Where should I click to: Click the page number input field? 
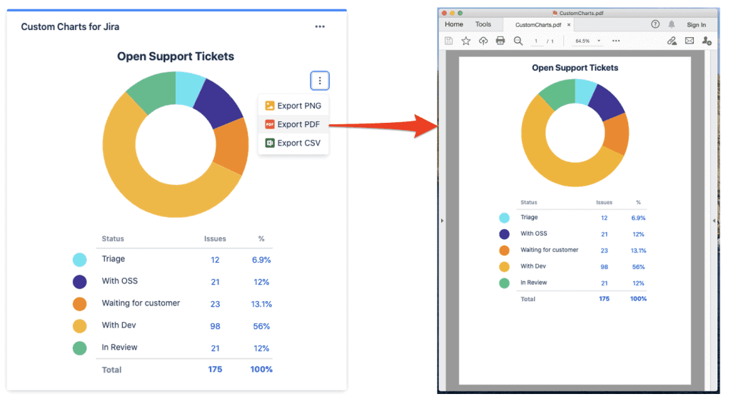[537, 41]
